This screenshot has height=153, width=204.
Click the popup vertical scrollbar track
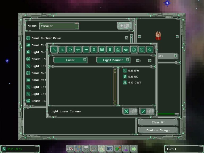[x=115, y=87]
